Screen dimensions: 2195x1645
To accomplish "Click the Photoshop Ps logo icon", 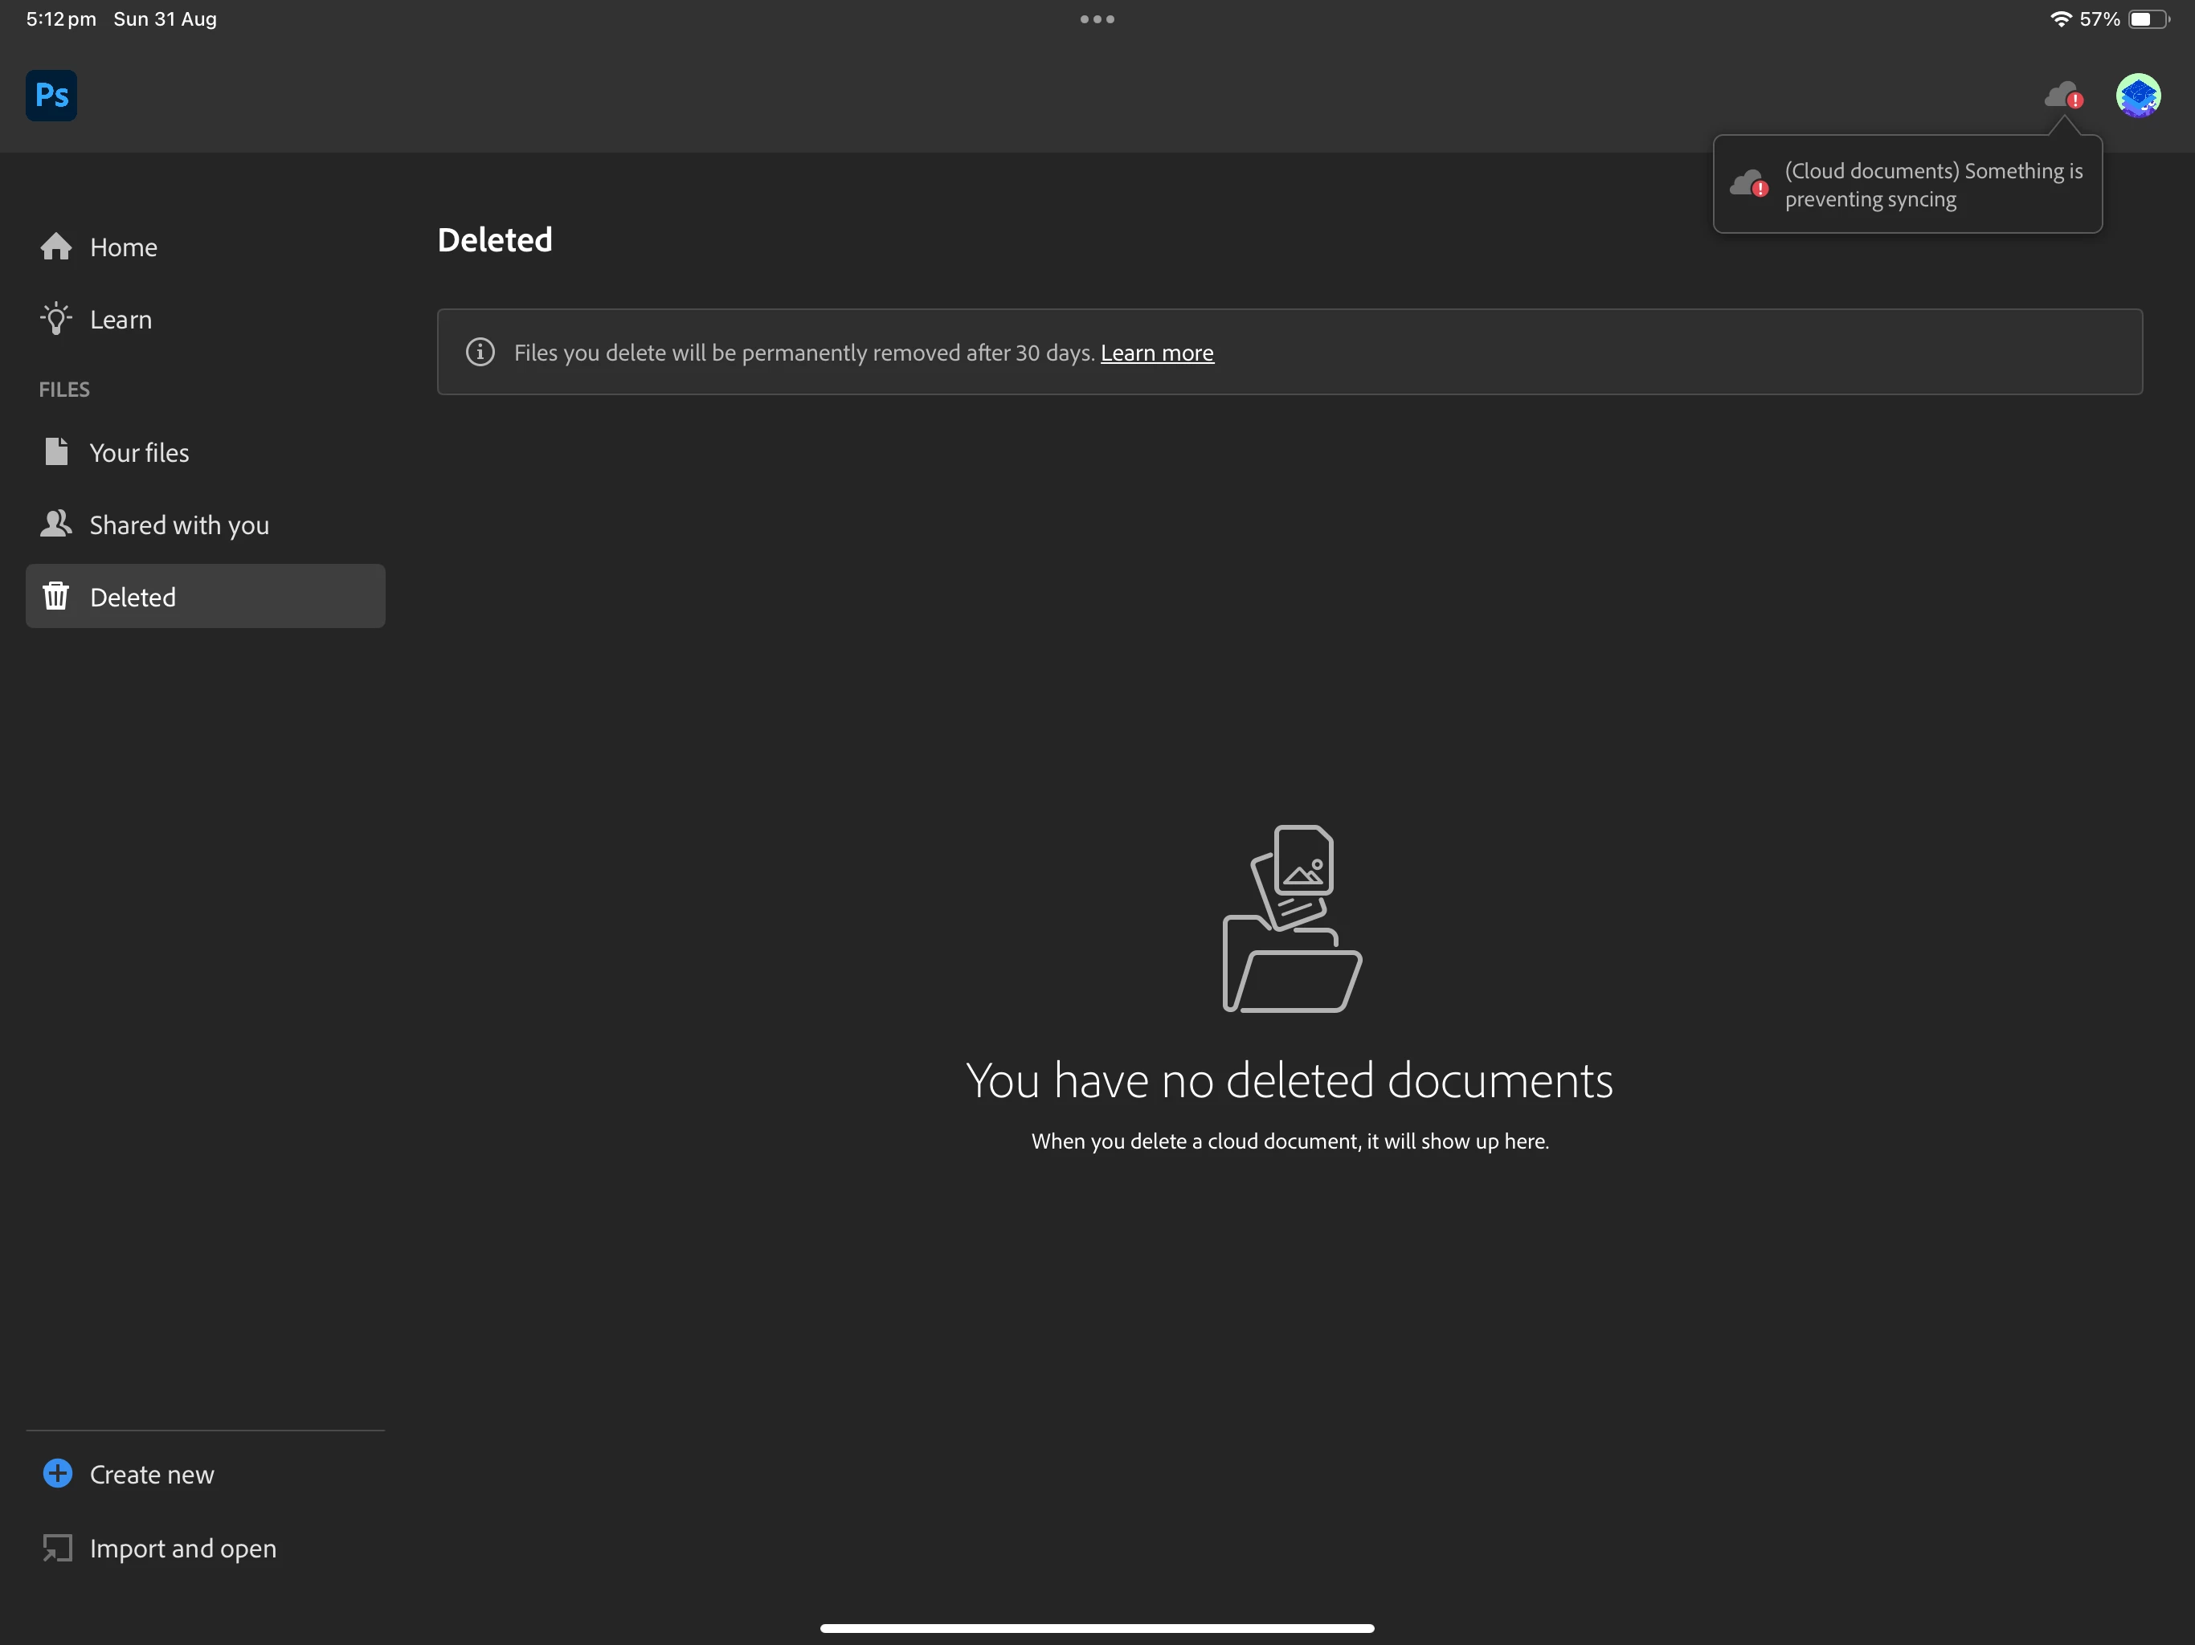I will 51,96.
